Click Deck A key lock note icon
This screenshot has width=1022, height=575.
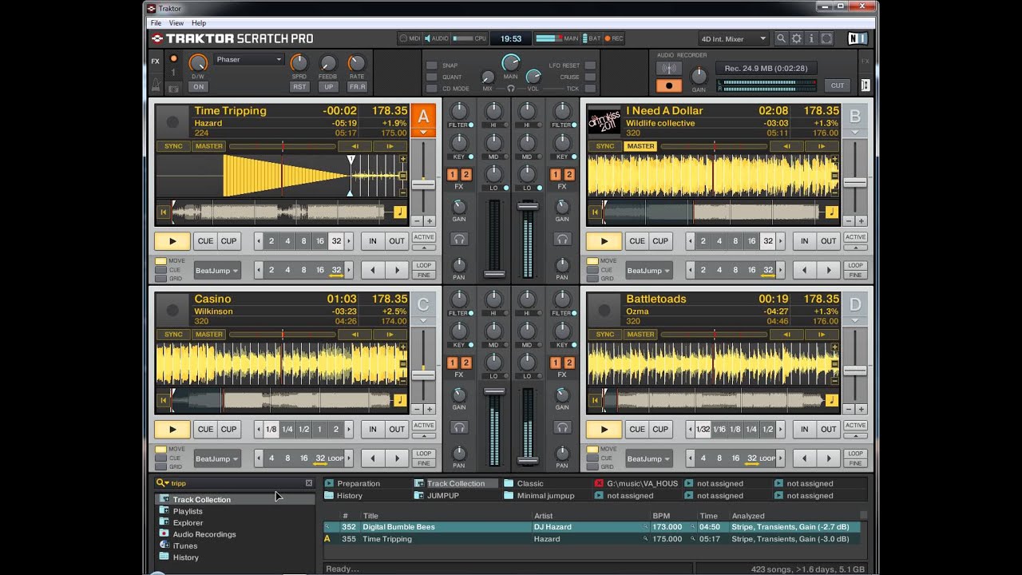[399, 212]
